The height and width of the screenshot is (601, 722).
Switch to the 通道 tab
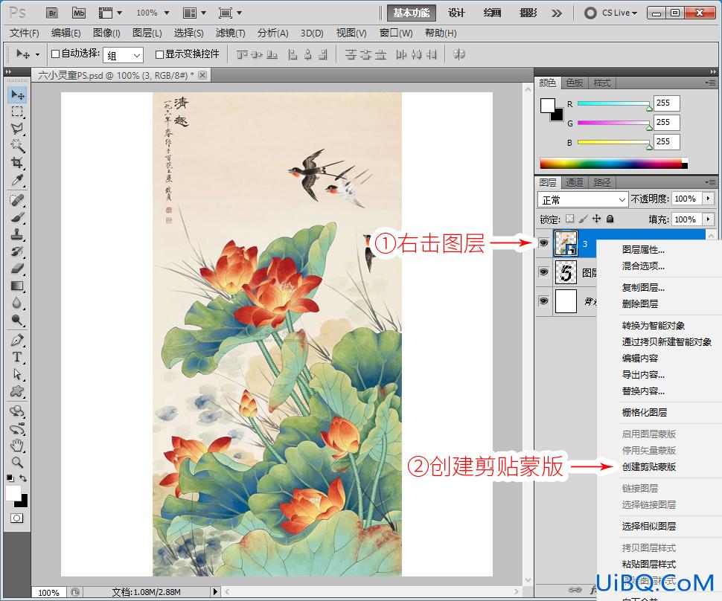(574, 183)
